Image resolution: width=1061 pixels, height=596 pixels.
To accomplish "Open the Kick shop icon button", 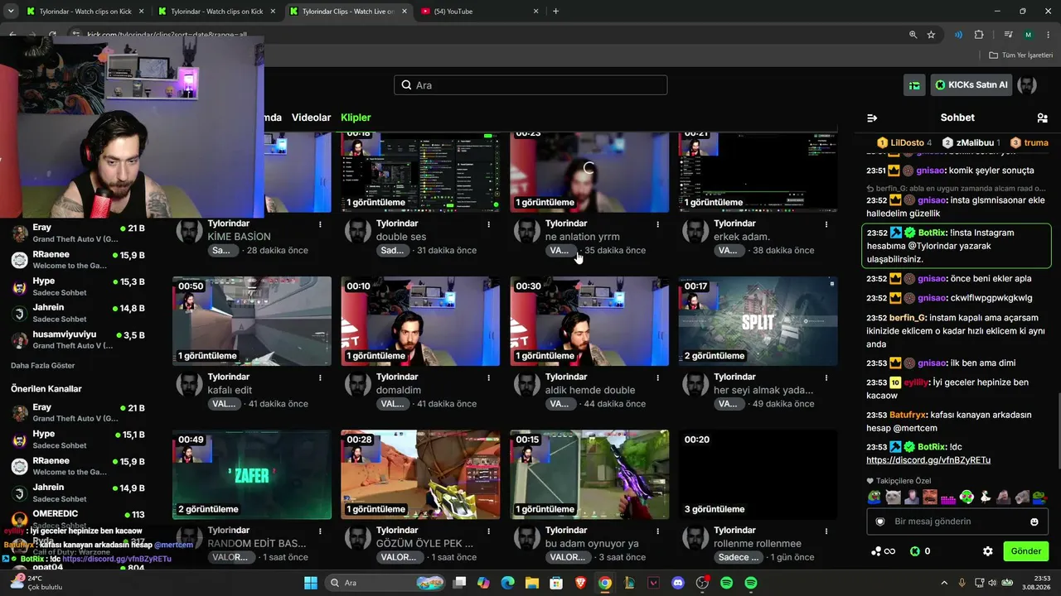I will click(x=914, y=85).
